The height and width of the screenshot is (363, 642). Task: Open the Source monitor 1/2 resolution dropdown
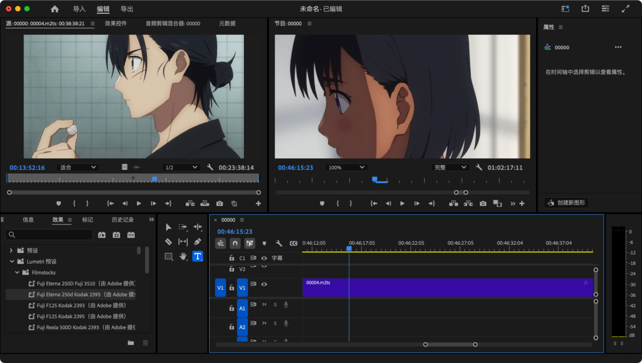click(x=181, y=167)
